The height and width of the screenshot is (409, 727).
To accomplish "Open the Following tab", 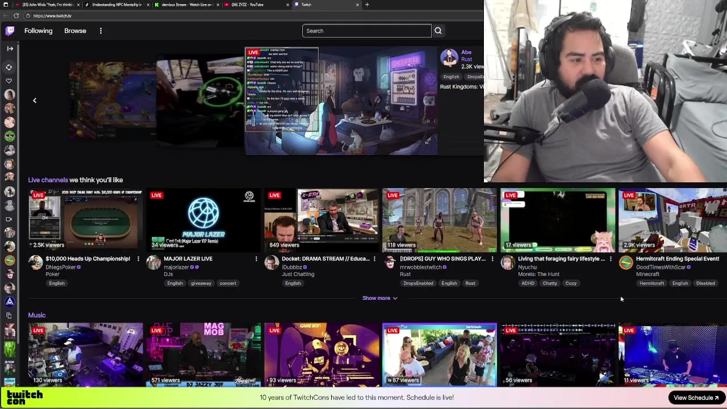I will point(38,31).
